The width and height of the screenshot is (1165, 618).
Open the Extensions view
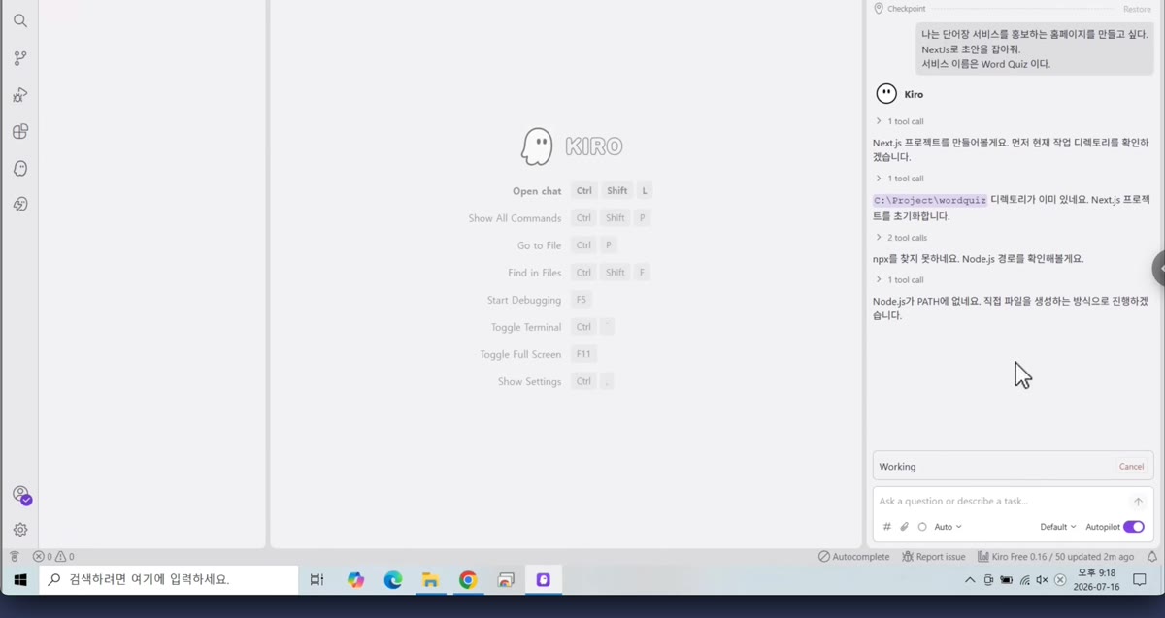pyautogui.click(x=19, y=132)
